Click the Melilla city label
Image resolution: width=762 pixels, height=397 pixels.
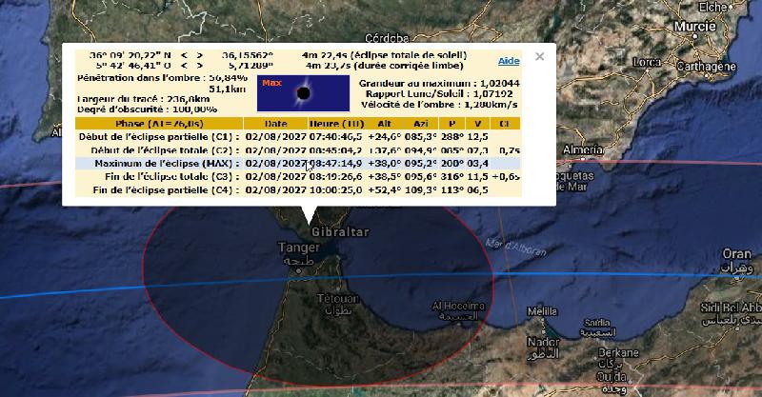[542, 311]
